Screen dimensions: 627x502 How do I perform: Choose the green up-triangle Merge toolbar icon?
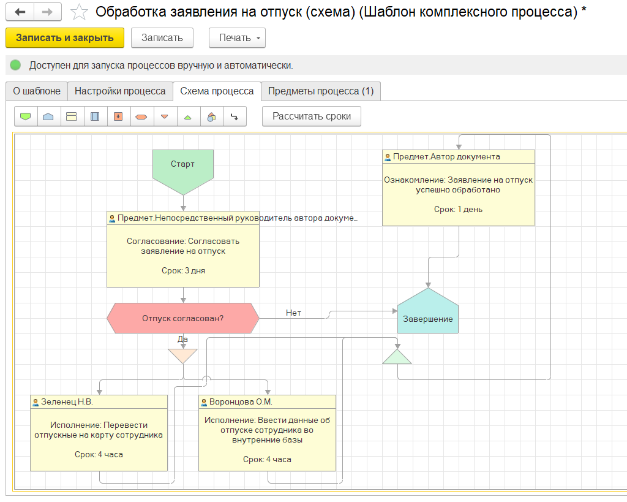(x=188, y=116)
